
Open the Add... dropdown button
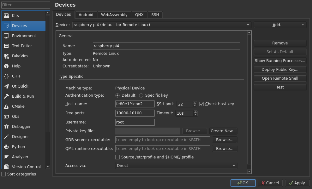280,25
